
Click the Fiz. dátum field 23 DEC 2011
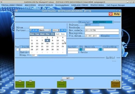tap(92, 36)
